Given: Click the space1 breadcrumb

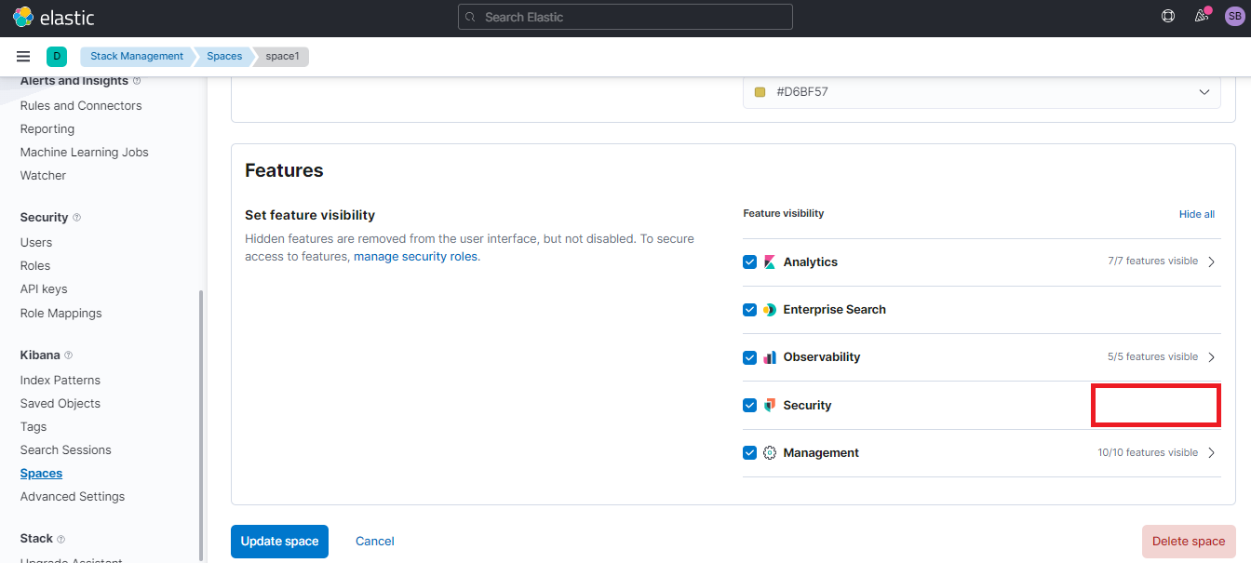Looking at the screenshot, I should (x=282, y=57).
